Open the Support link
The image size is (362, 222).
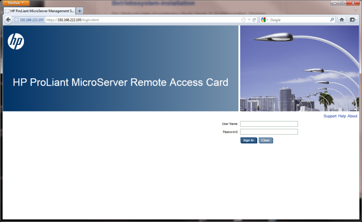tap(330, 116)
